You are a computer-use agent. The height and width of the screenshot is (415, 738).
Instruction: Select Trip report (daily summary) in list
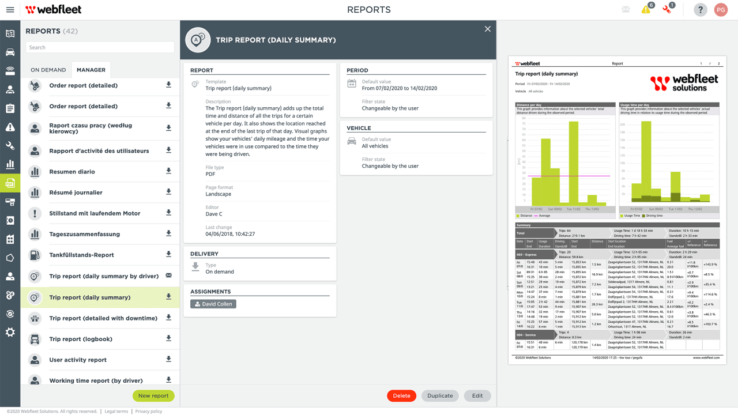(x=100, y=297)
